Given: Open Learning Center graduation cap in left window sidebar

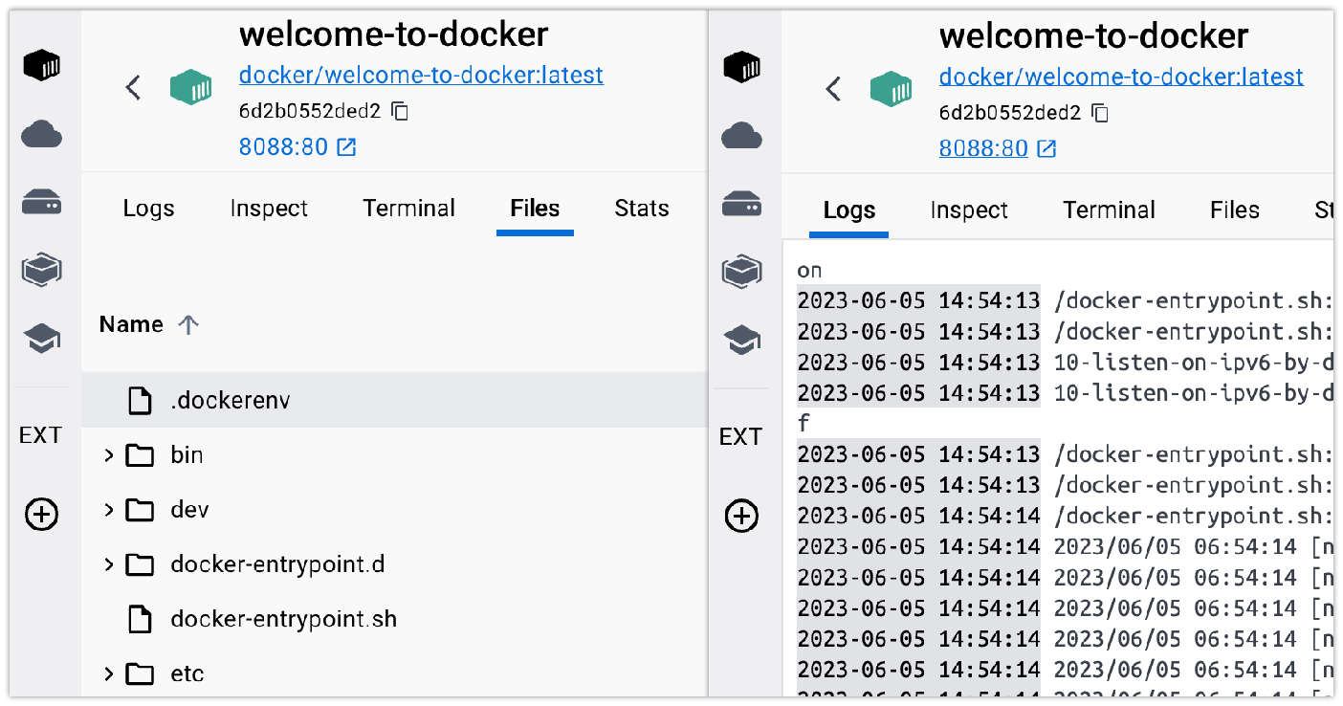Looking at the screenshot, I should pos(42,339).
